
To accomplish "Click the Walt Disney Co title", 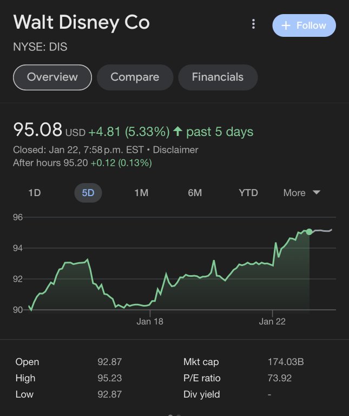I will [x=81, y=23].
